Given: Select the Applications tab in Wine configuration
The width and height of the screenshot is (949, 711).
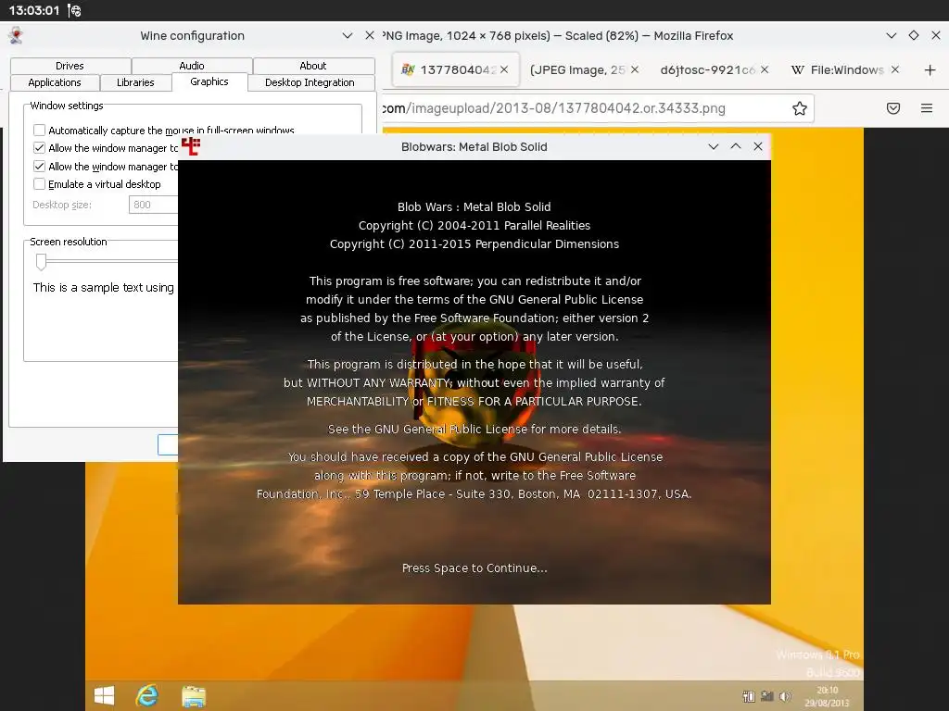Looking at the screenshot, I should pos(55,82).
